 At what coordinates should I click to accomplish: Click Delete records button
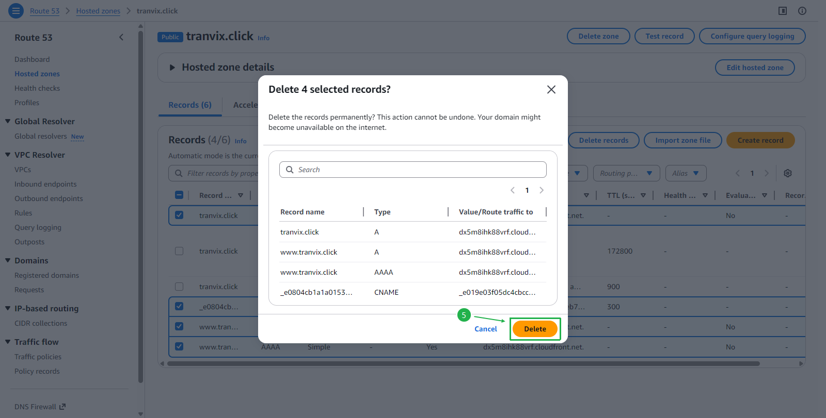click(603, 140)
